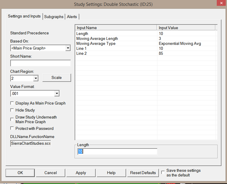227x184 pixels.
Task: Click the value 3 for Moving Average Length
Action: tap(160, 38)
